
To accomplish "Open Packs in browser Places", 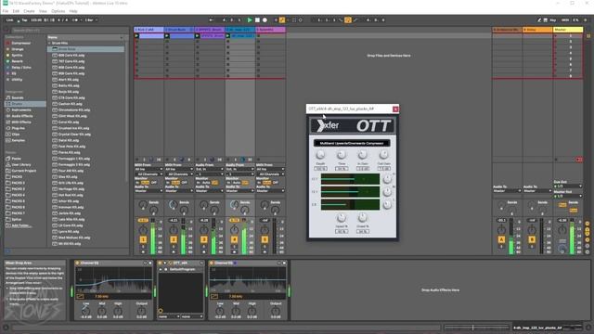I will pos(16,159).
